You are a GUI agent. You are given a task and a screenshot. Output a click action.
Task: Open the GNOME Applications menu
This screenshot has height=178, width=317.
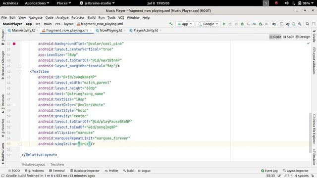[37, 3]
